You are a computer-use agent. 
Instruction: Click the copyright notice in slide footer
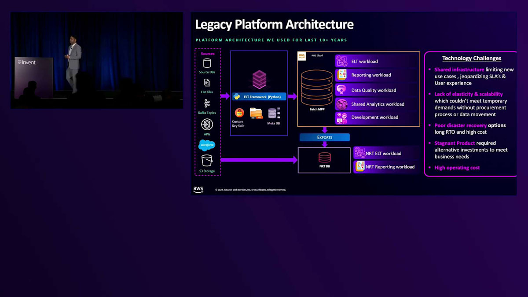click(x=251, y=190)
